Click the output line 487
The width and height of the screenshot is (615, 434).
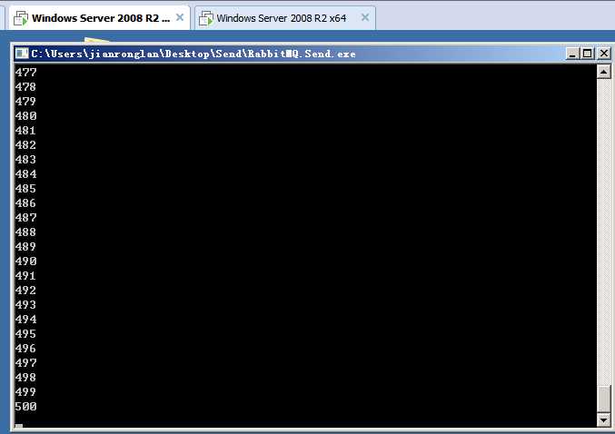(x=25, y=218)
